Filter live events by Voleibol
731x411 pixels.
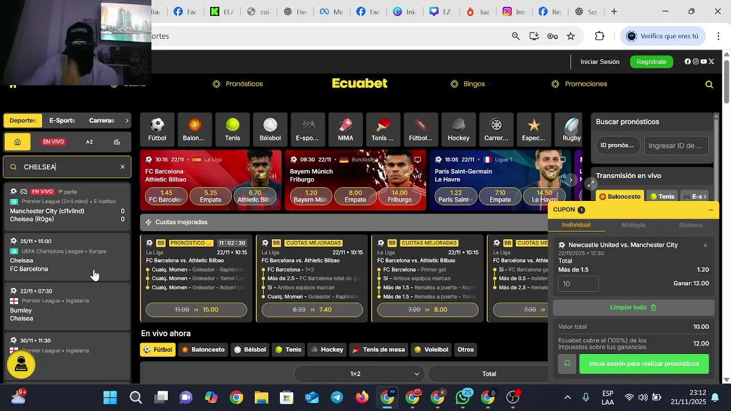432,349
